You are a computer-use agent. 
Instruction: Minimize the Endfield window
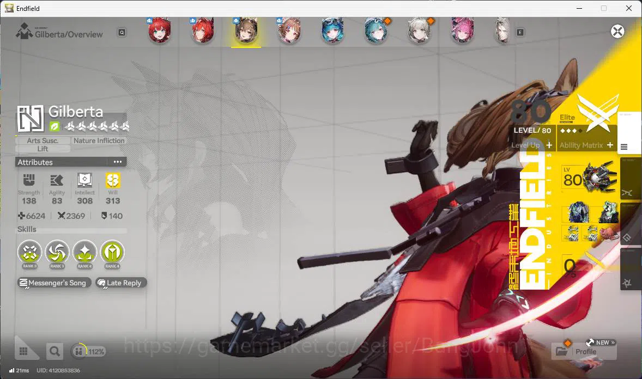tap(579, 8)
